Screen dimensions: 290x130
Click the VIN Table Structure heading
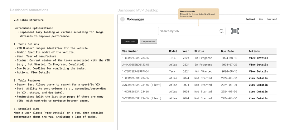point(29,20)
